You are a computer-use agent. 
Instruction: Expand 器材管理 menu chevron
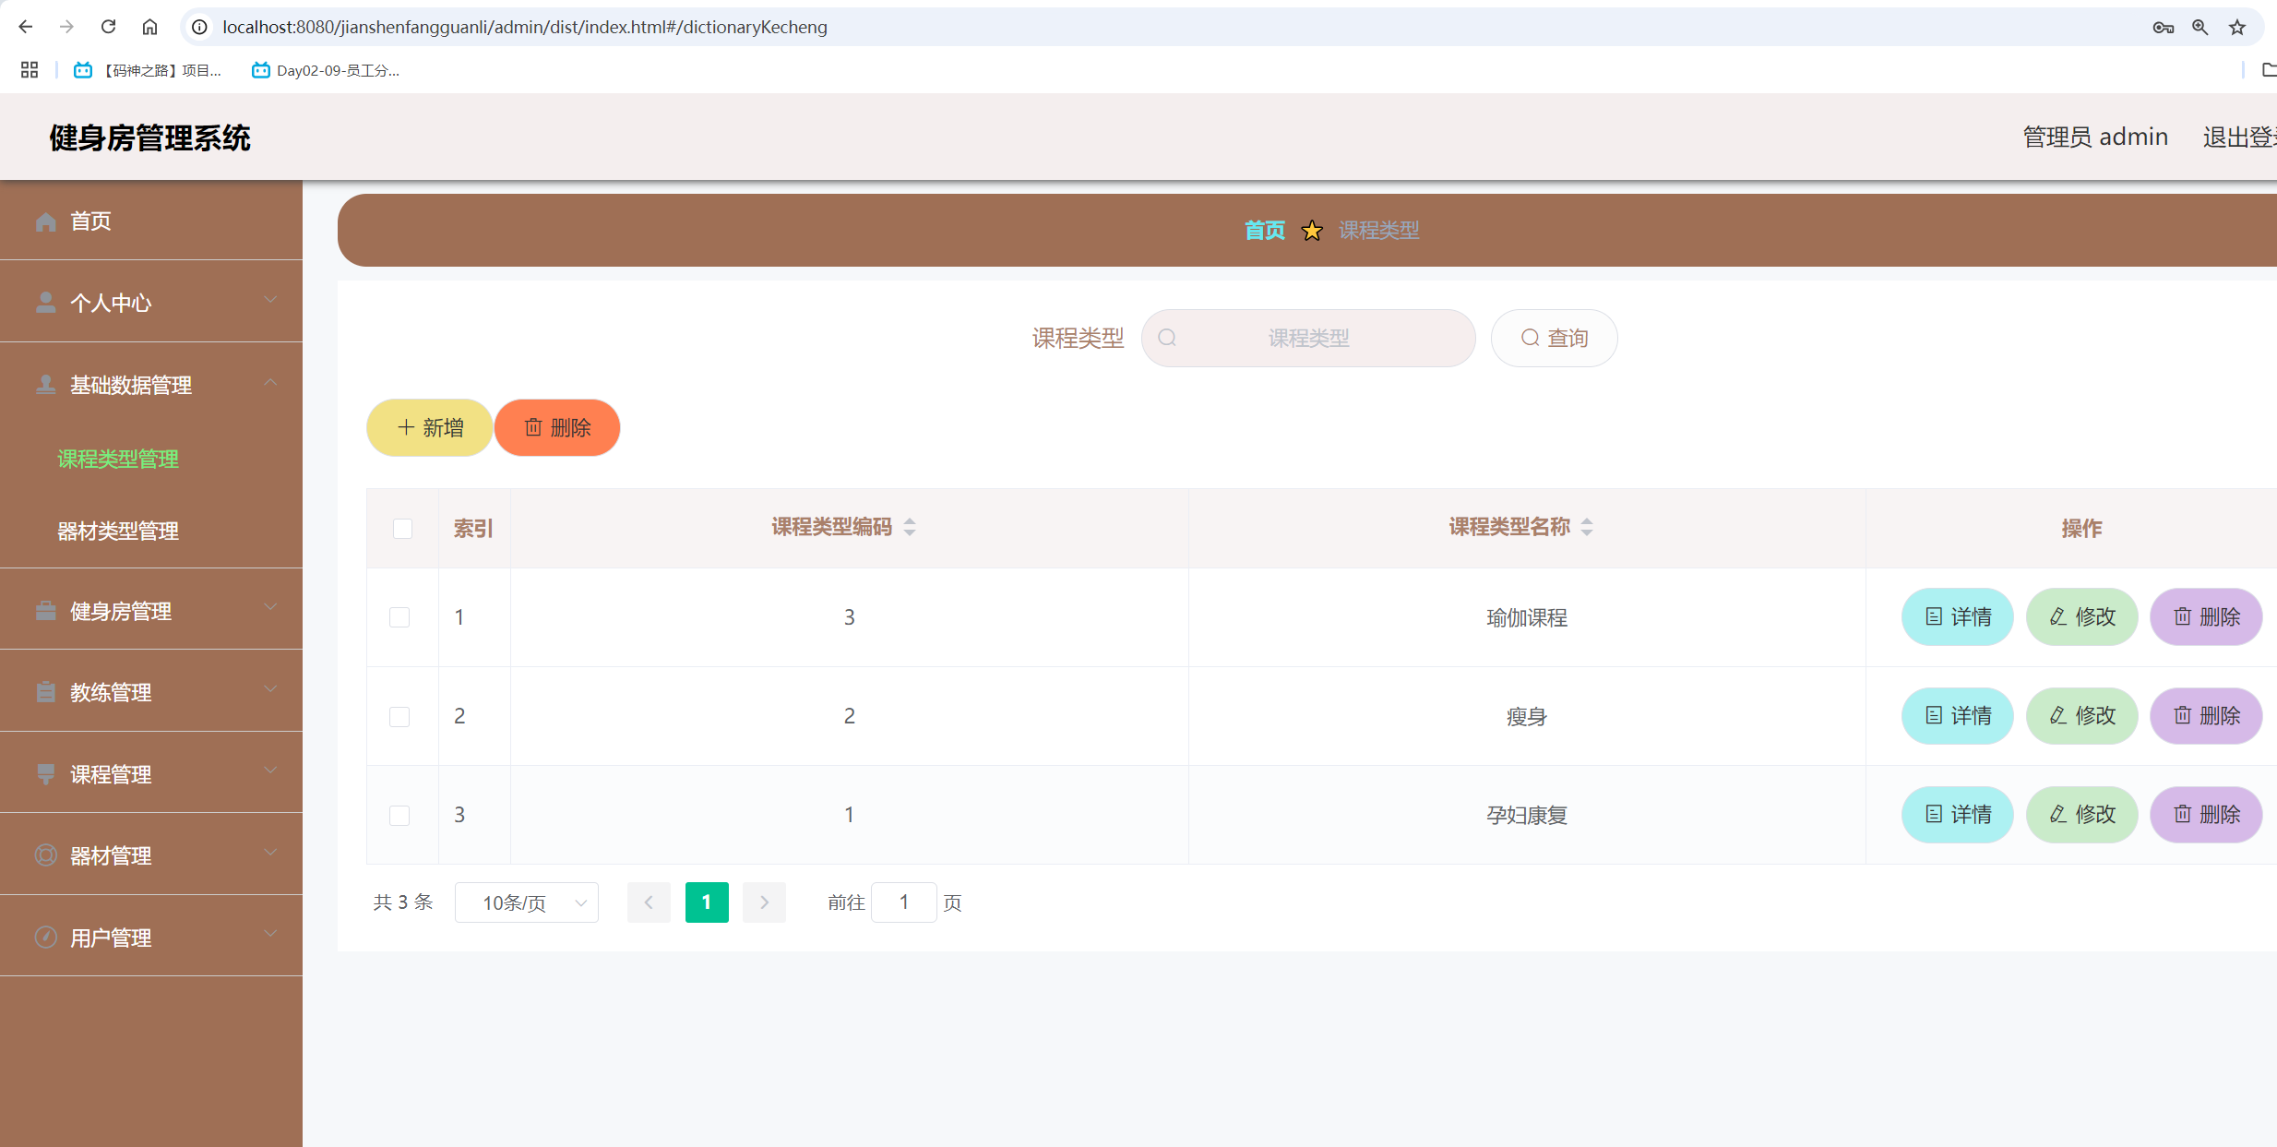click(x=270, y=852)
